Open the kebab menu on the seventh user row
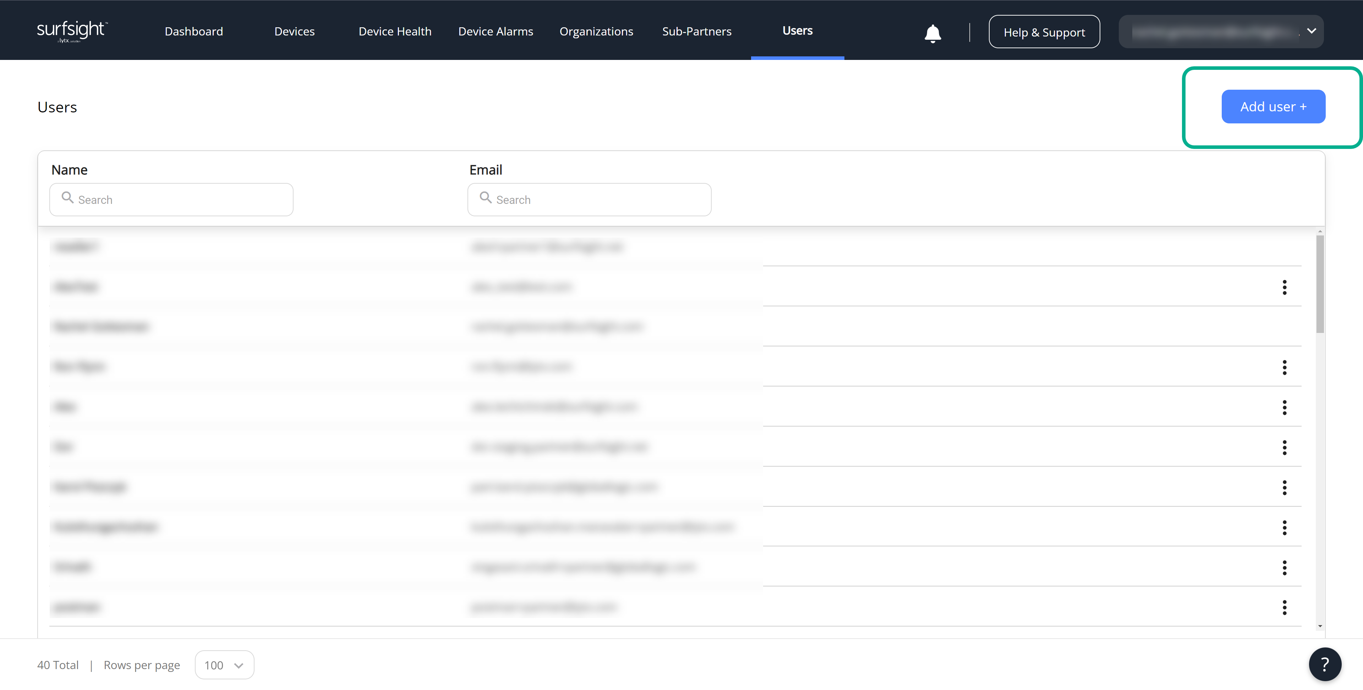1363x690 pixels. pyautogui.click(x=1284, y=488)
